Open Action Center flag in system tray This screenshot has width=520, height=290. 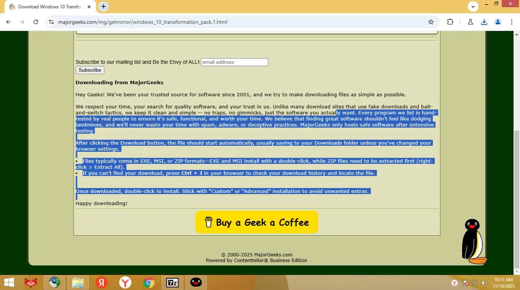point(466,283)
